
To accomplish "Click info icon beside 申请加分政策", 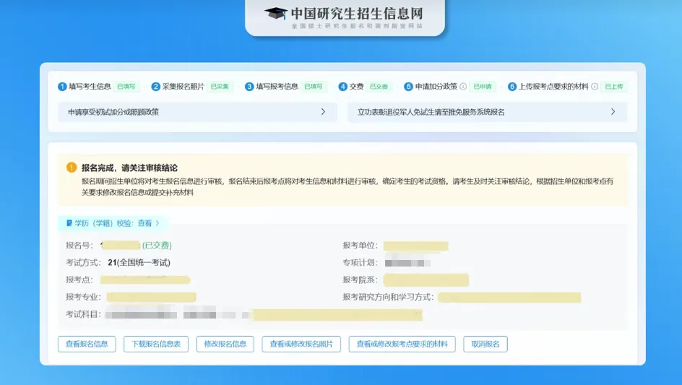I will pos(463,87).
